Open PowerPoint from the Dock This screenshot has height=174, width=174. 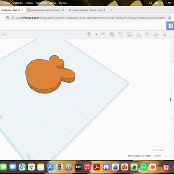coord(125,167)
